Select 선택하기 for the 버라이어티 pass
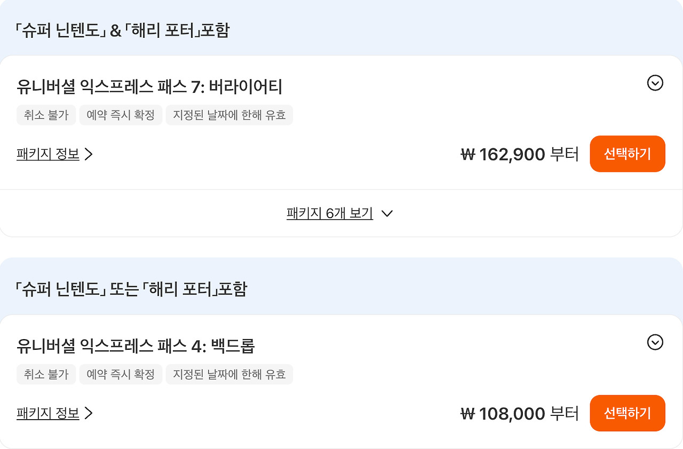The width and height of the screenshot is (683, 449). (628, 154)
